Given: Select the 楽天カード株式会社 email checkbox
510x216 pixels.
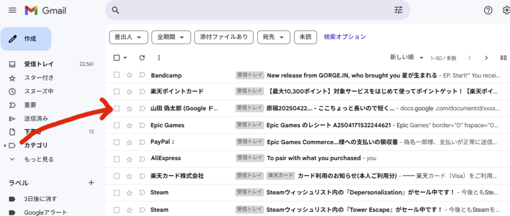Looking at the screenshot, I should pos(117,176).
